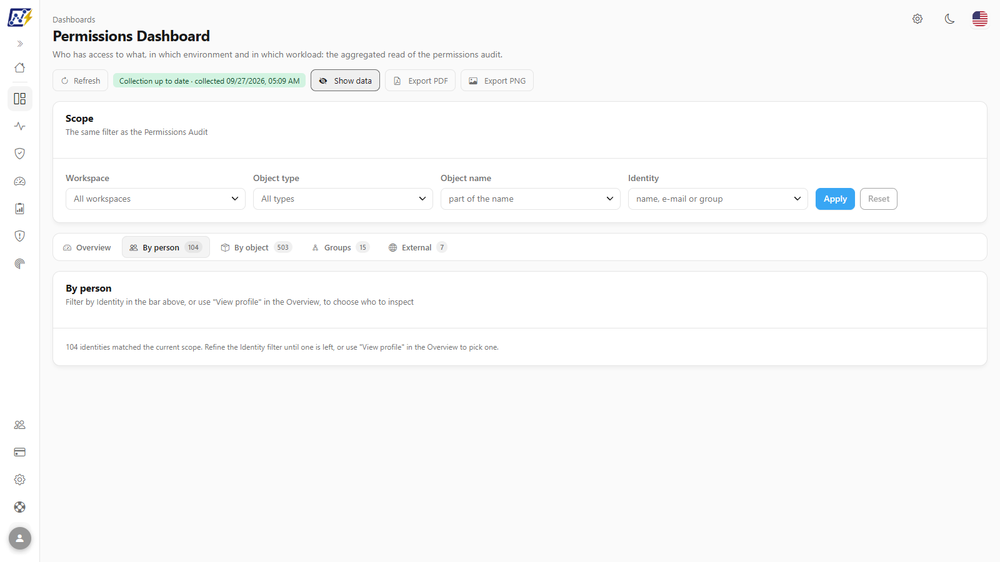
Task: Open the Identity combo box
Action: tap(718, 199)
